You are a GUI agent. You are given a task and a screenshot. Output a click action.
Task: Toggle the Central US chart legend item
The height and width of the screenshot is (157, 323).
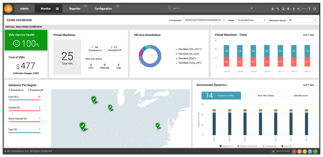point(269,146)
